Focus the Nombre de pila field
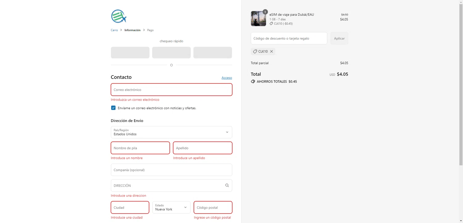The image size is (463, 223). click(x=140, y=148)
